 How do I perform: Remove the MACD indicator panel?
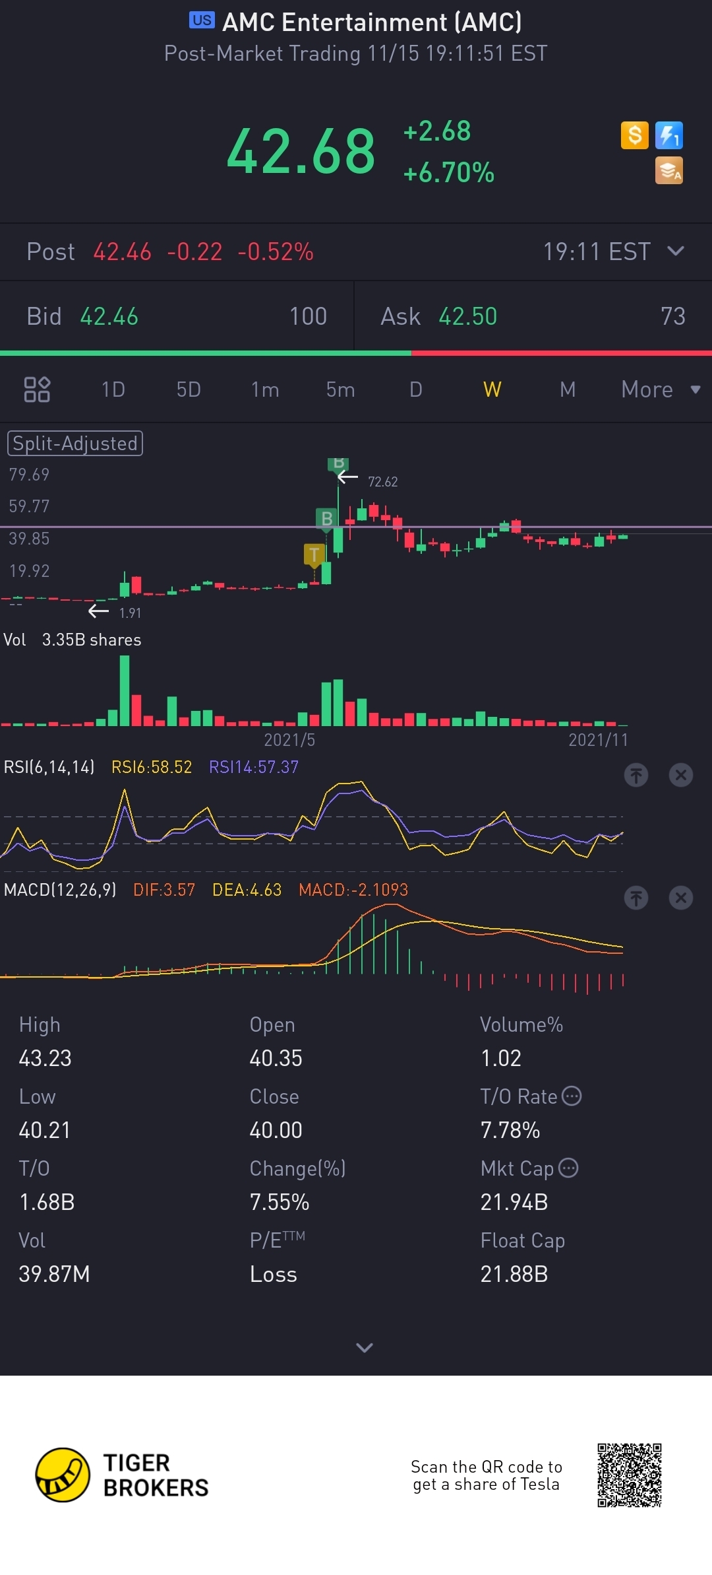tap(681, 898)
